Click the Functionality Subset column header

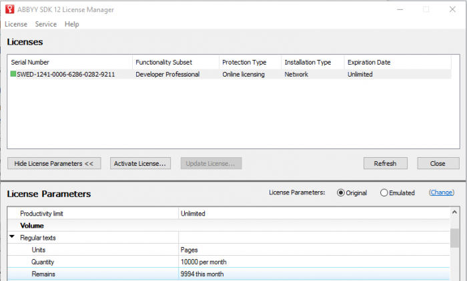click(175, 62)
